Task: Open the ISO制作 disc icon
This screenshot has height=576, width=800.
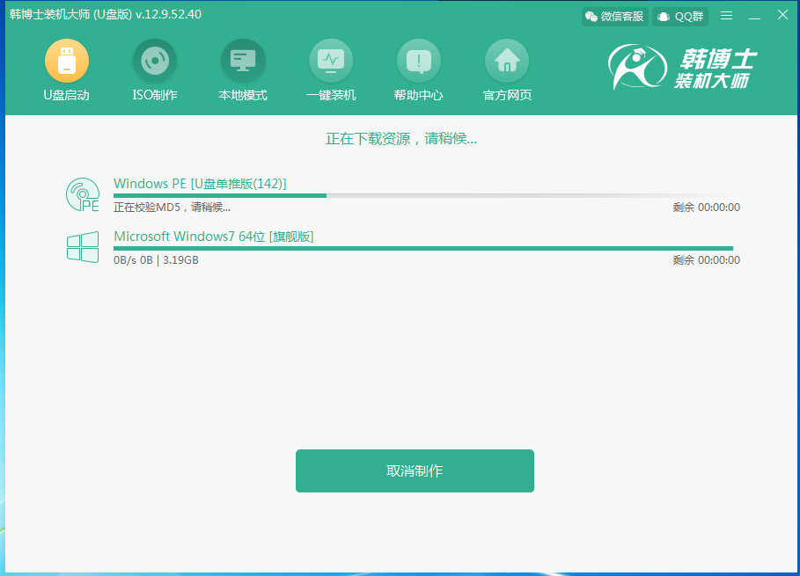Action: [x=155, y=62]
